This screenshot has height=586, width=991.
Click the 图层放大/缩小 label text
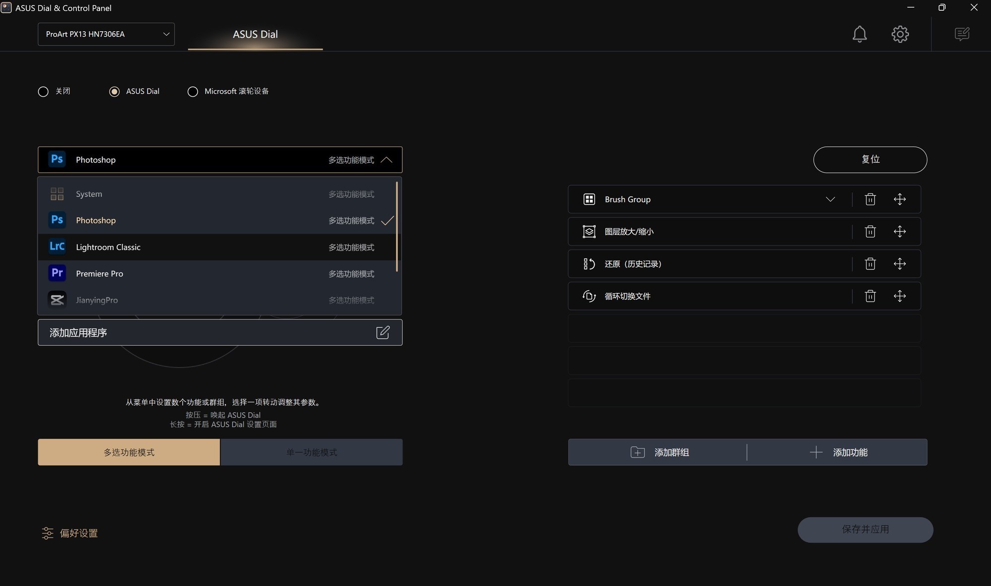click(629, 231)
